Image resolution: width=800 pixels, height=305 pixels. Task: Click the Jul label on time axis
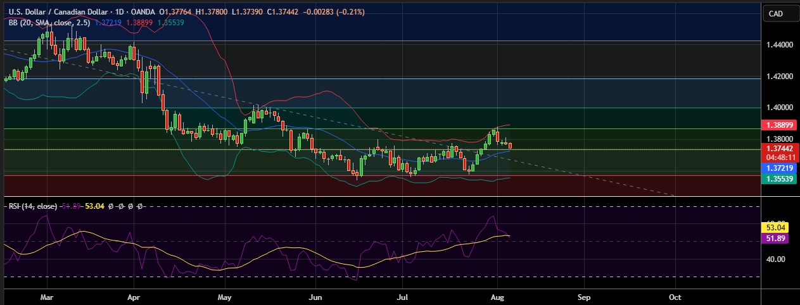point(403,296)
